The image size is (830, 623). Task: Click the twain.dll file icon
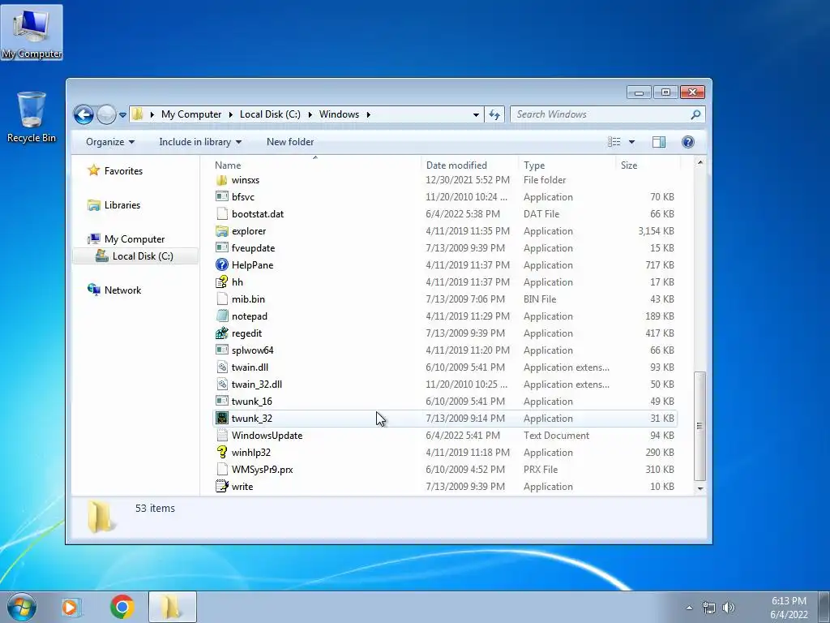tap(222, 367)
